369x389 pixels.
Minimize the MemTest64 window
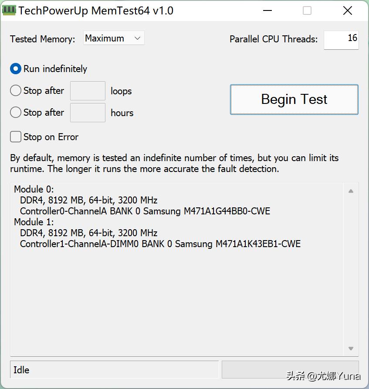point(267,10)
